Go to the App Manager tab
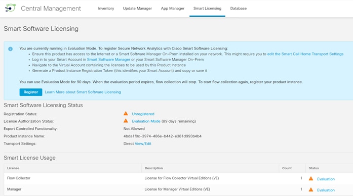This screenshot has width=353, height=196. [x=173, y=8]
